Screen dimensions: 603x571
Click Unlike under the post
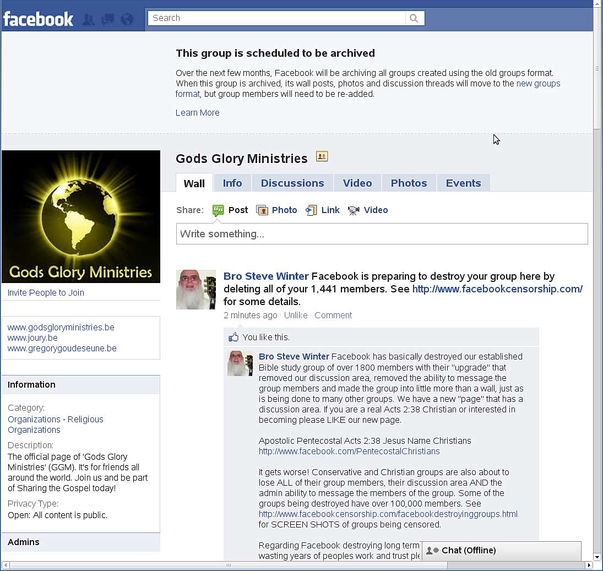tap(296, 316)
